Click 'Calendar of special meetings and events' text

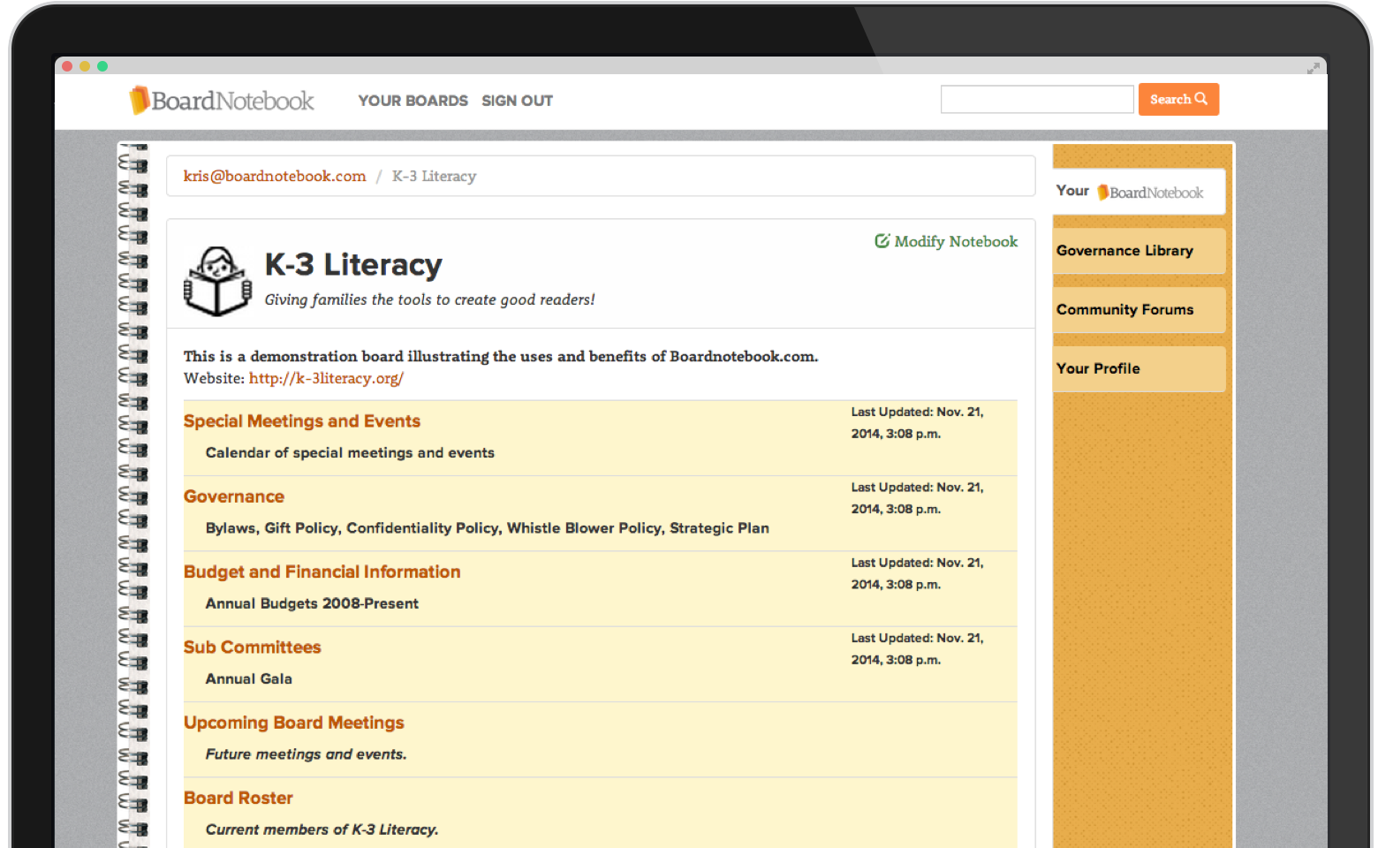(350, 453)
